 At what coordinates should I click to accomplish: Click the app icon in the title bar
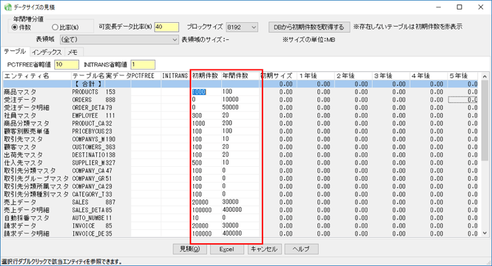8,6
